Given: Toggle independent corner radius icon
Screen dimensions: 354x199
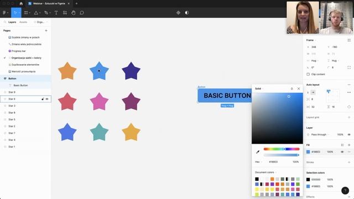Looking at the screenshot, I should coord(349,67).
